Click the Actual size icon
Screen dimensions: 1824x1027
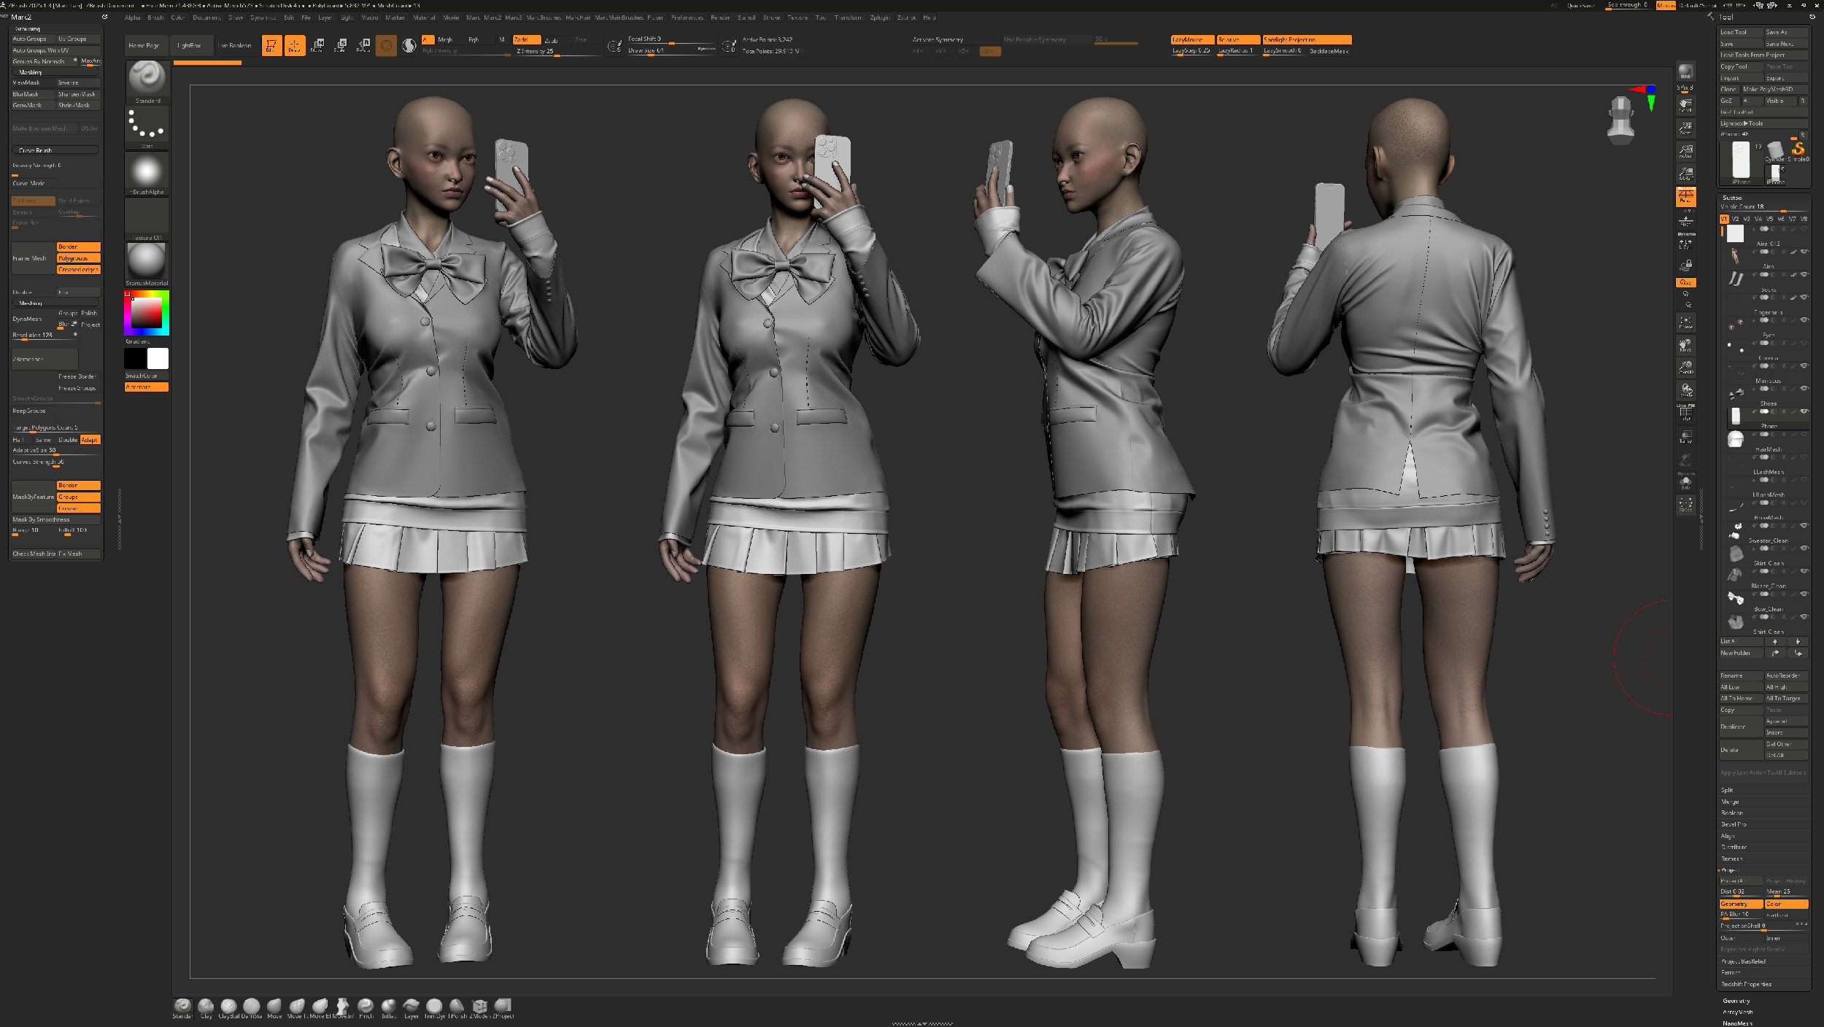(x=1685, y=151)
